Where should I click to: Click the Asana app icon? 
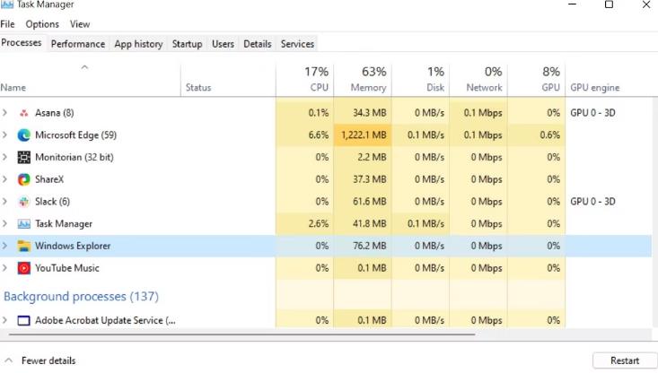[x=24, y=113]
